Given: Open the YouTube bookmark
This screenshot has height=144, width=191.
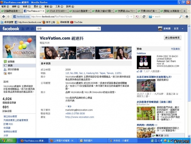Looking at the screenshot, I should pyautogui.click(x=76, y=22).
